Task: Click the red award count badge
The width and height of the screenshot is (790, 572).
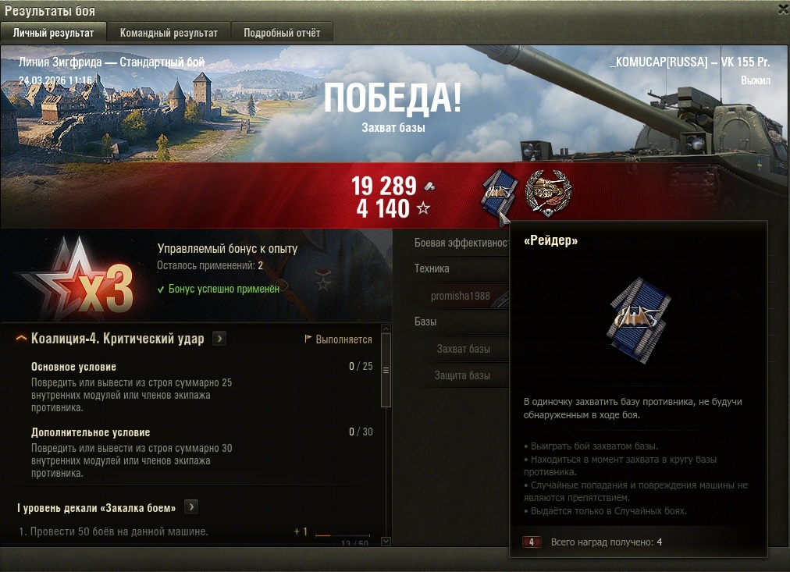Action: [531, 542]
